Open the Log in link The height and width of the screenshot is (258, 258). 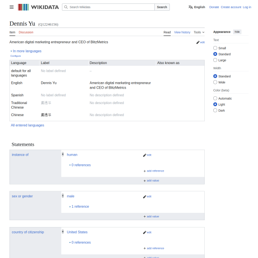[247, 7]
